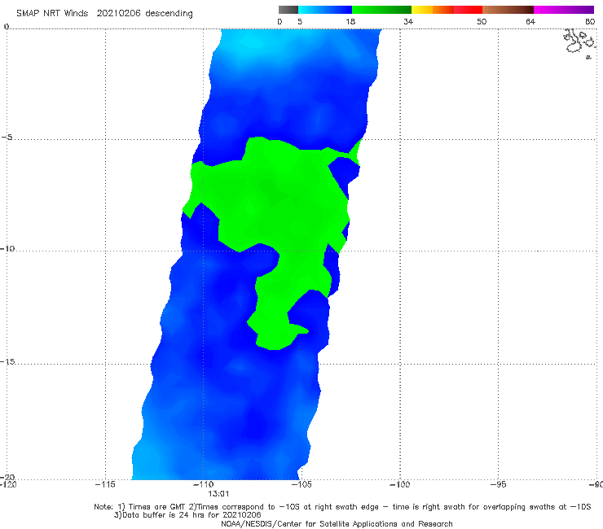Click the 'SMAP NRT Winds 20210206 descending' title
The image size is (603, 529).
(x=104, y=14)
